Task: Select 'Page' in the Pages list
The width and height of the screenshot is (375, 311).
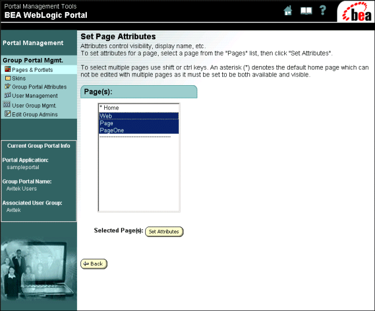Action: [x=139, y=123]
